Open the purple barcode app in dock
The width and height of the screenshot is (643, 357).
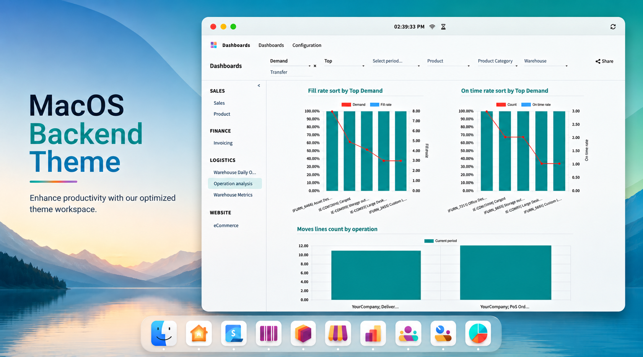[269, 333]
